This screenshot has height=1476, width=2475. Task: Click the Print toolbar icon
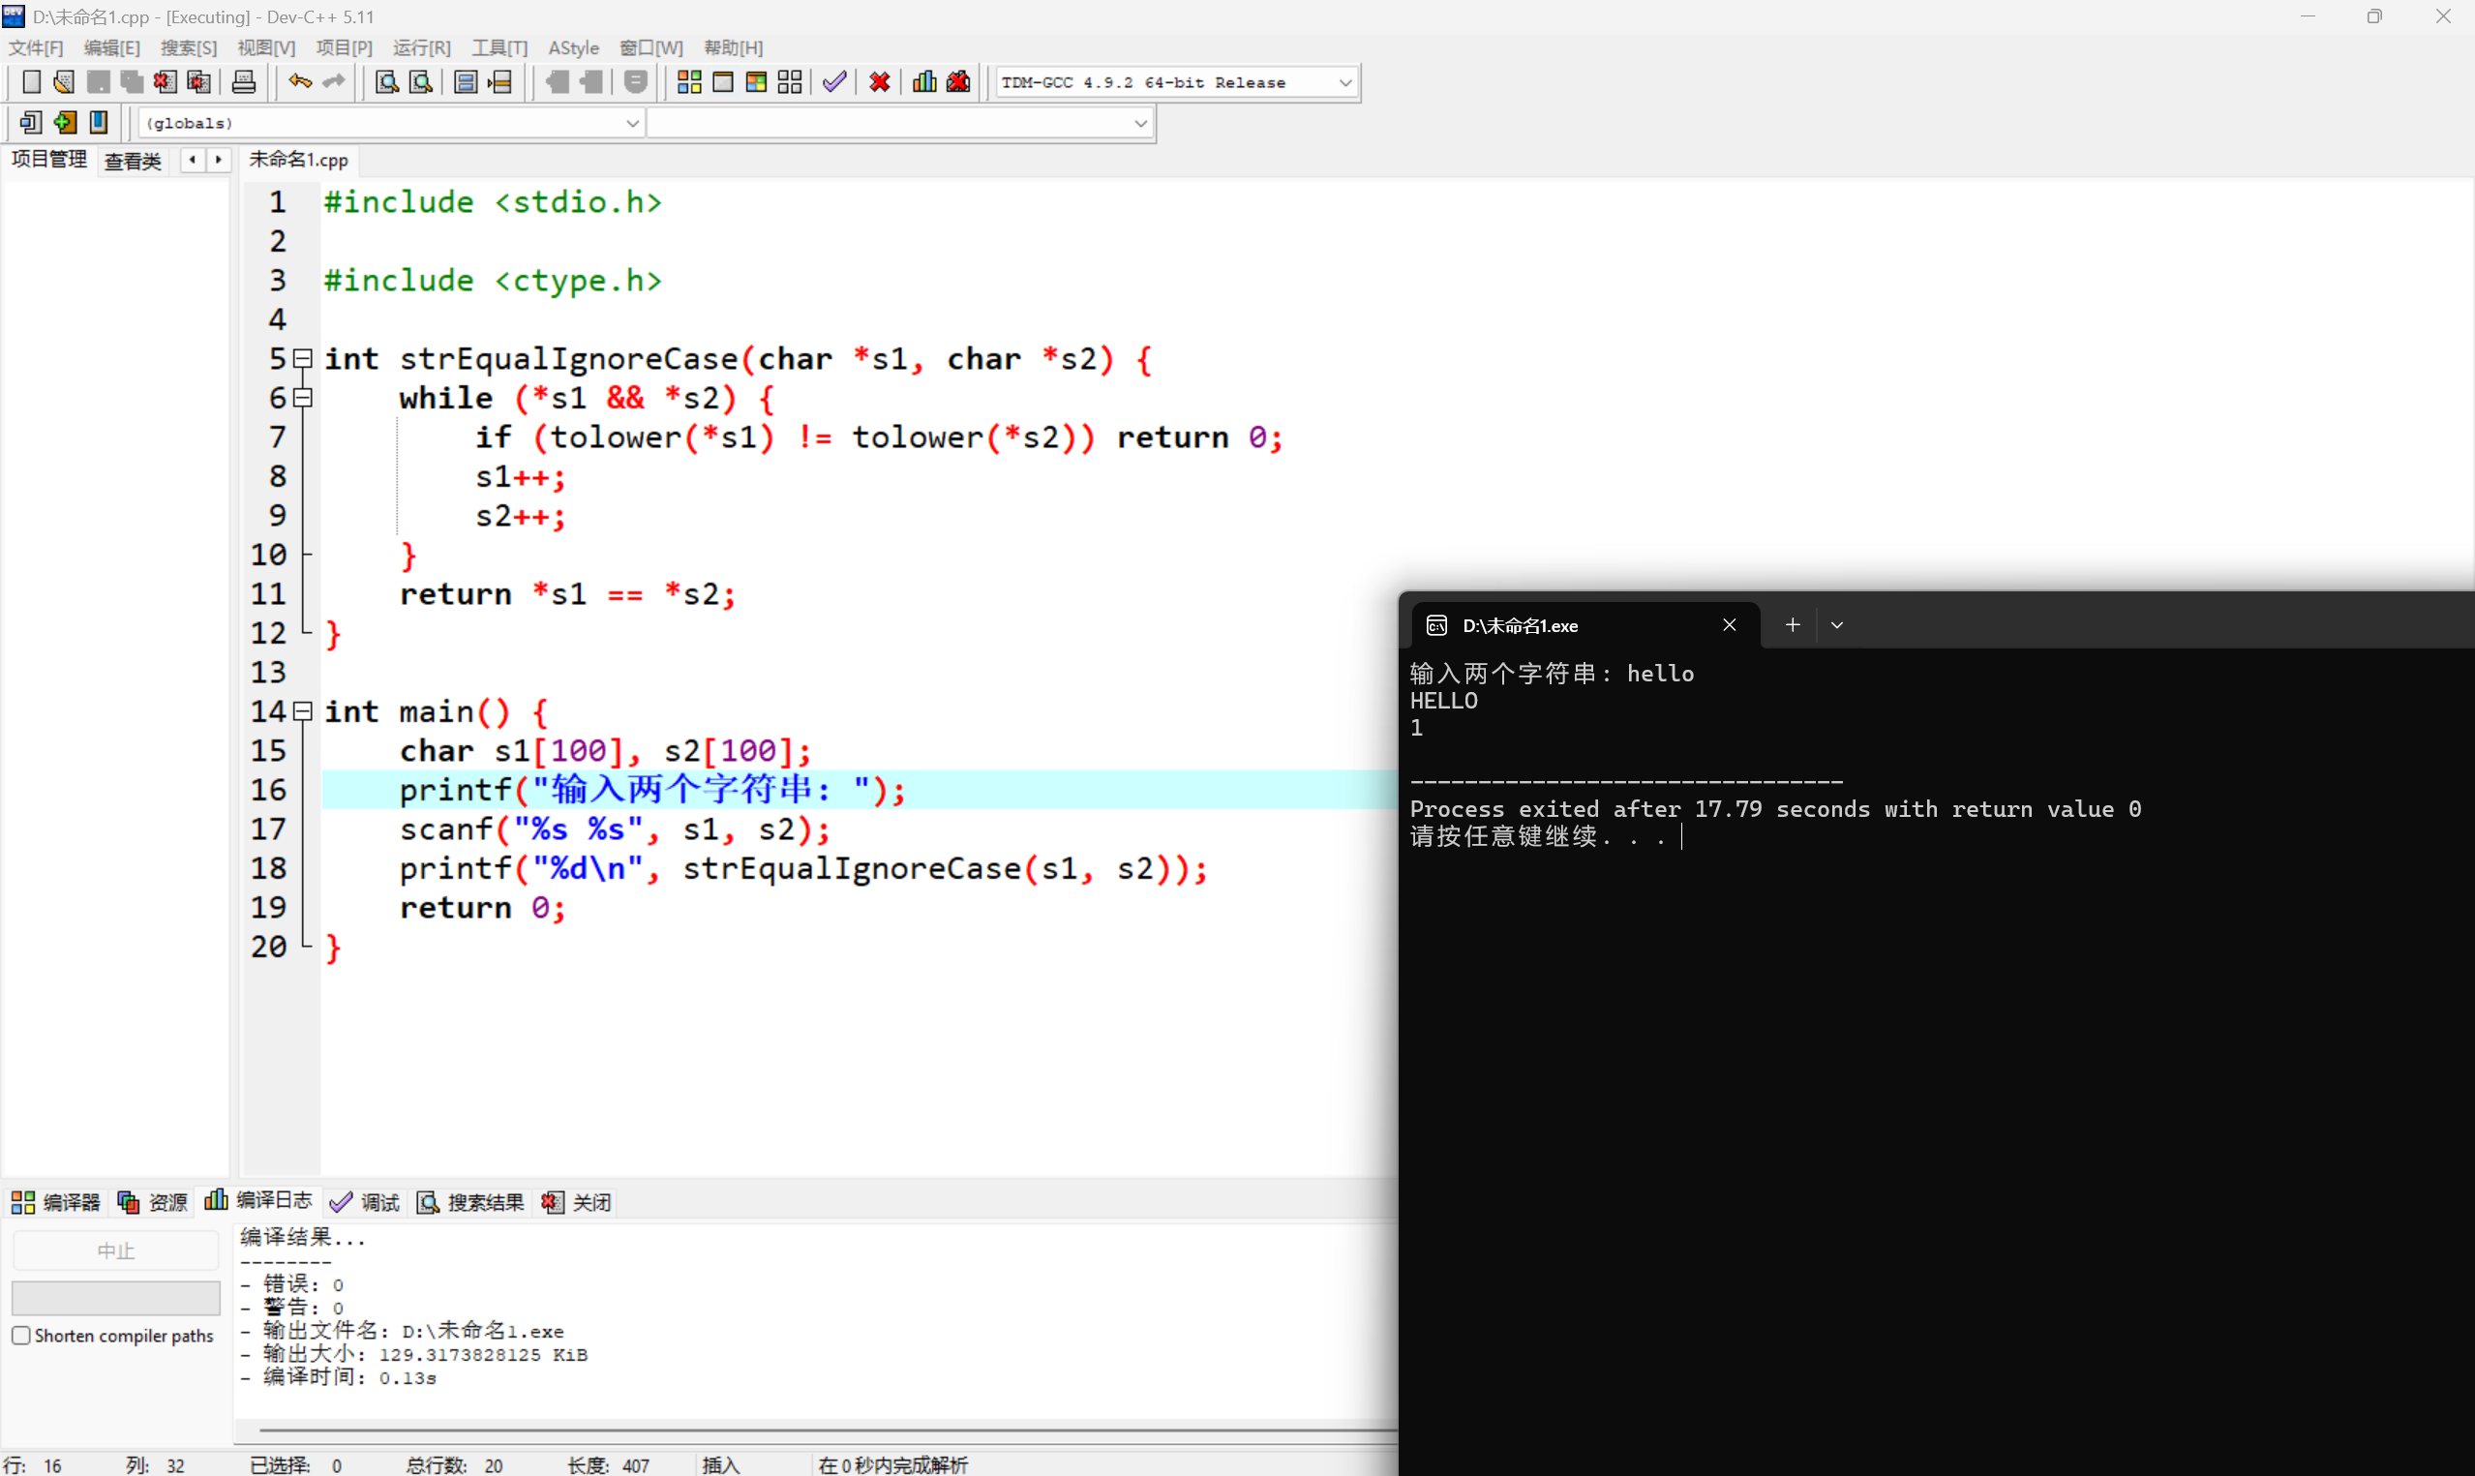pos(244,82)
